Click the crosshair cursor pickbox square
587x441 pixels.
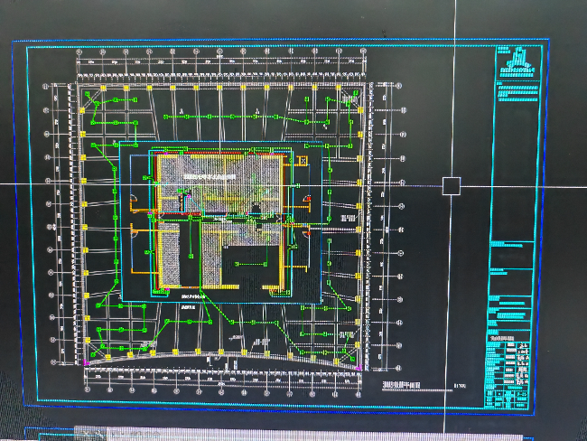tap(452, 186)
